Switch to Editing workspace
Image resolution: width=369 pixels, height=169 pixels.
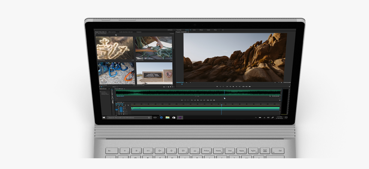pyautogui.click(x=187, y=30)
